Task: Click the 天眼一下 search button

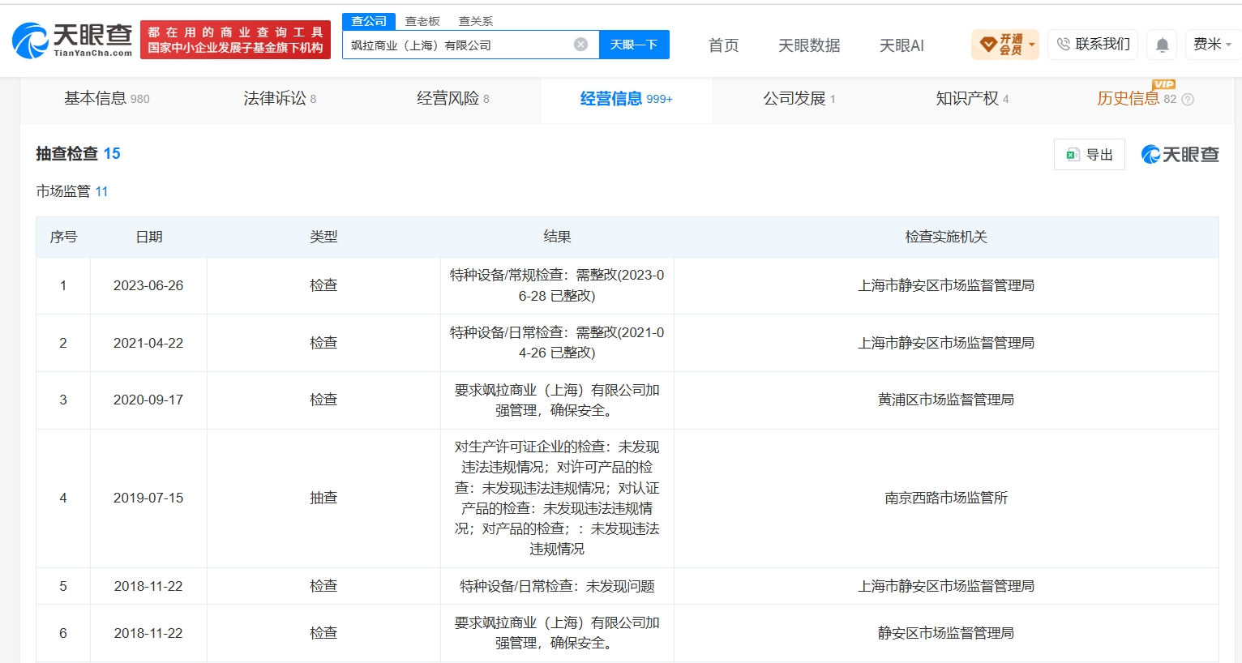Action: (634, 45)
